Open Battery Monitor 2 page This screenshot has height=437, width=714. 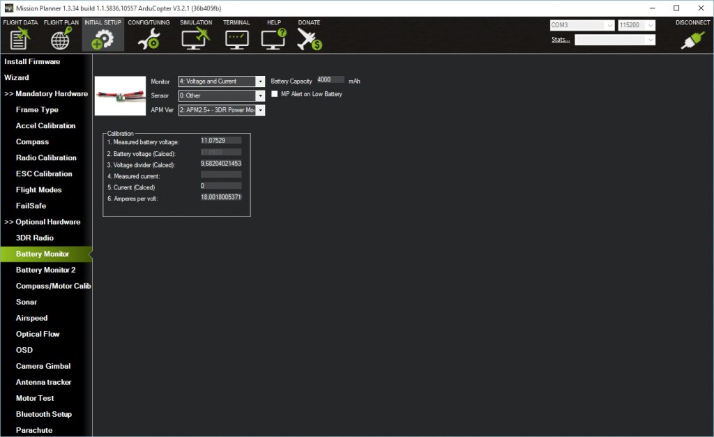45,270
